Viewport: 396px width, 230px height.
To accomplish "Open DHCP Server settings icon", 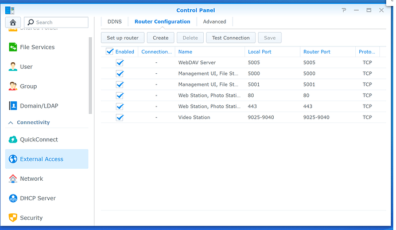I will point(13,198).
